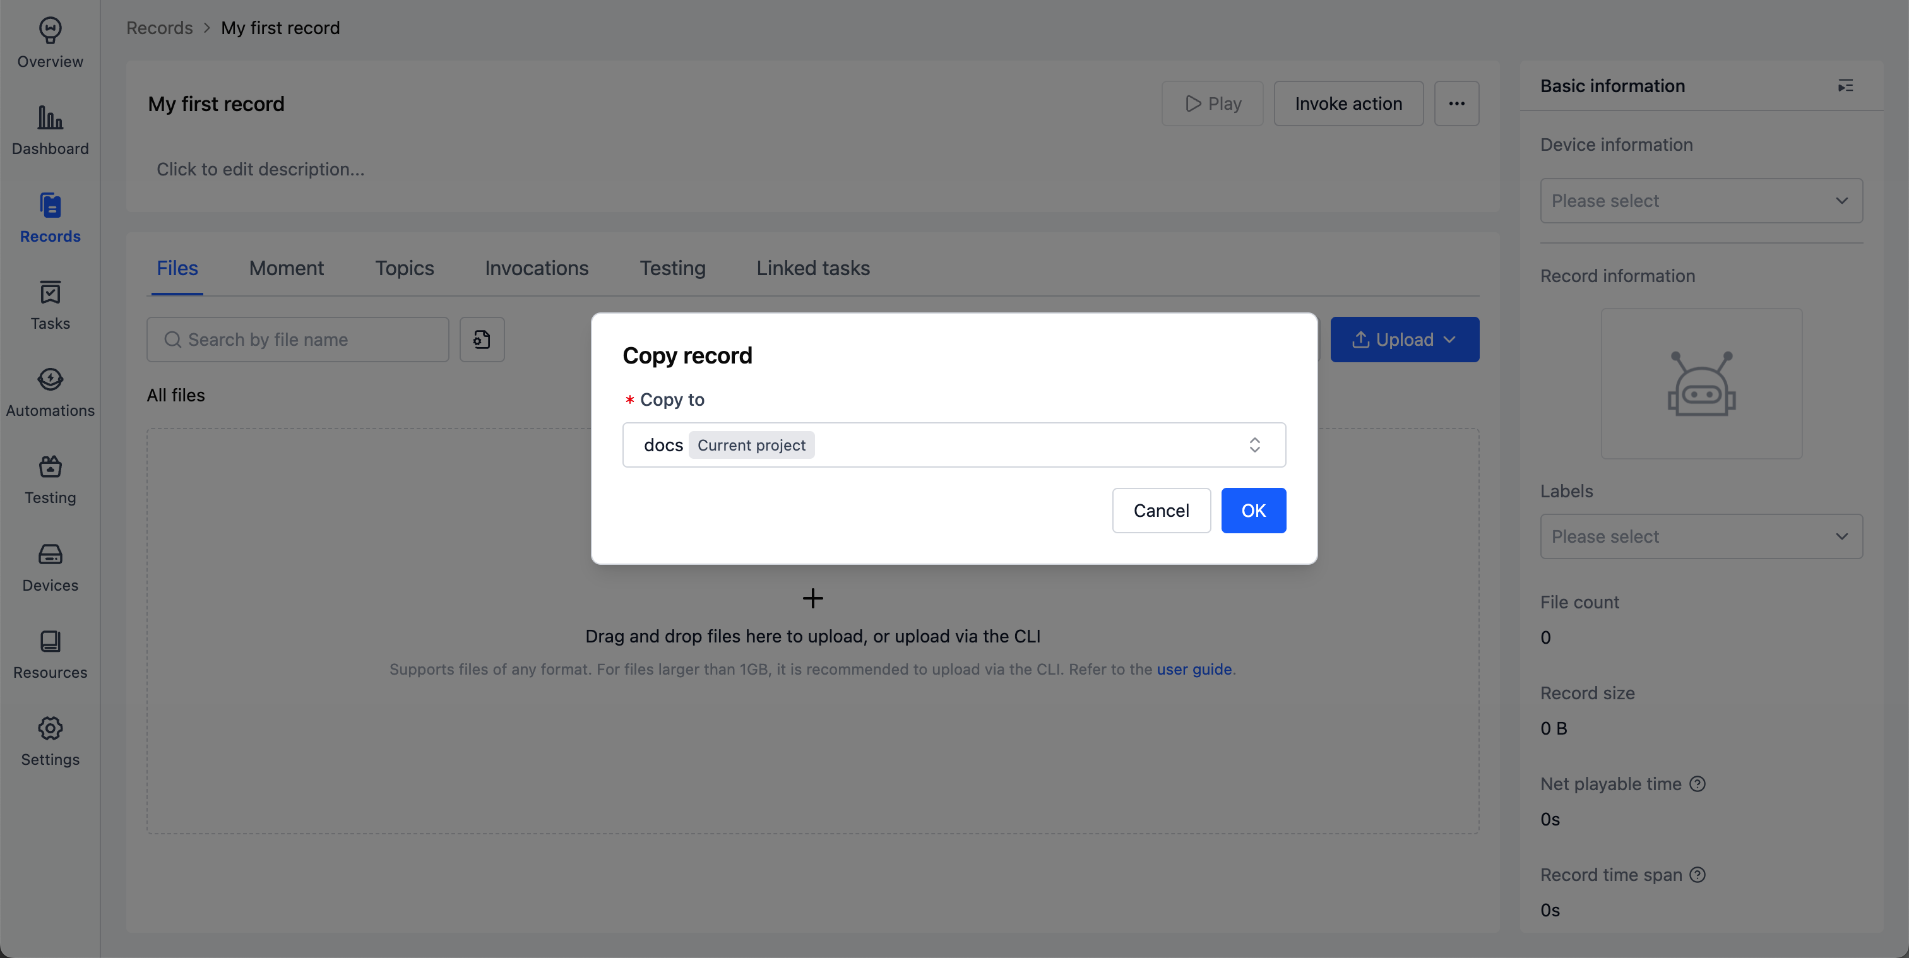Click the Search by file name field
1909x958 pixels.
coord(297,339)
